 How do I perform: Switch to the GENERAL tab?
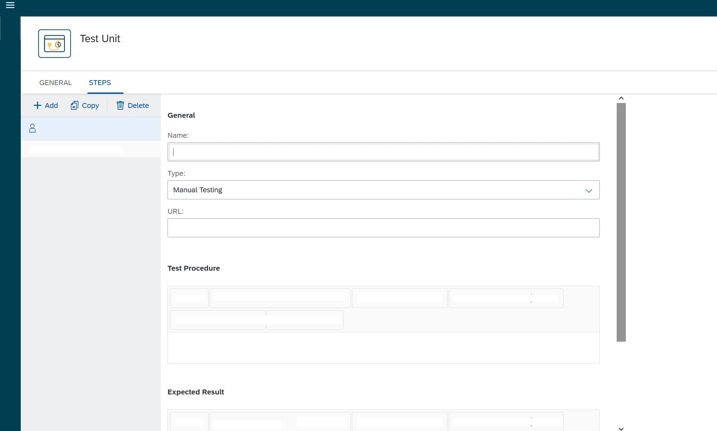pos(55,82)
